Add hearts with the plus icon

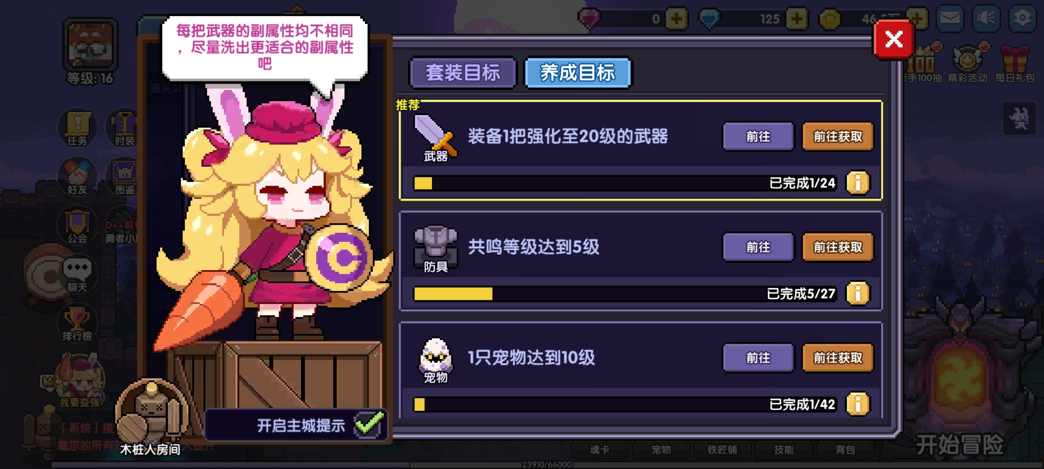pyautogui.click(x=676, y=19)
